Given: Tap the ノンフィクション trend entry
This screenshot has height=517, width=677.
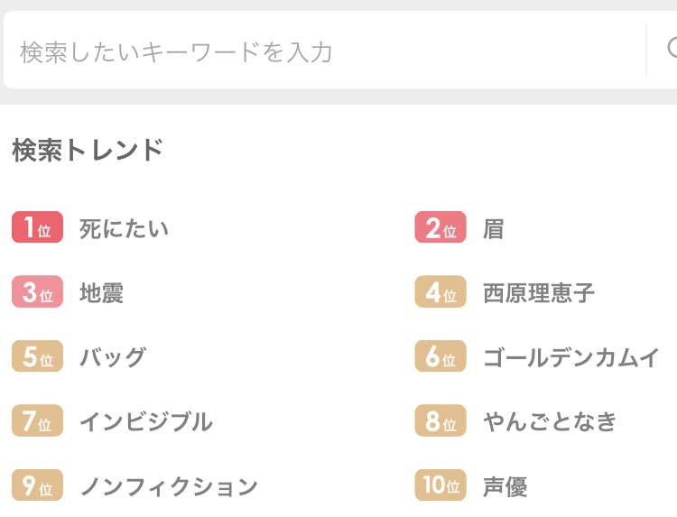Looking at the screenshot, I should 169,486.
